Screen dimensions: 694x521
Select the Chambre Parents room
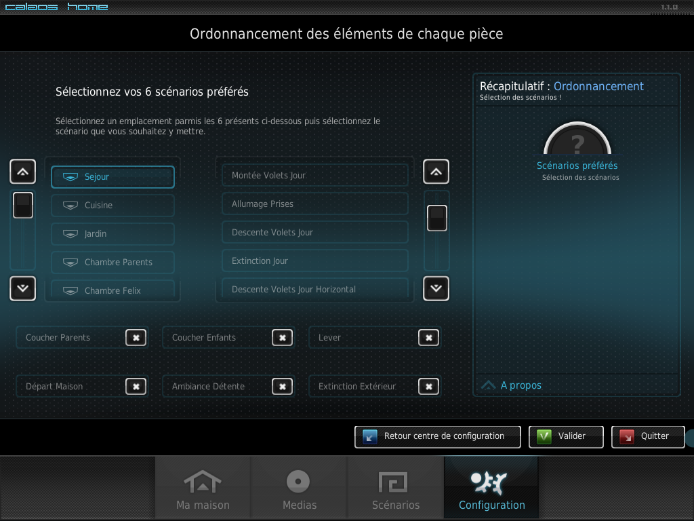coord(113,263)
